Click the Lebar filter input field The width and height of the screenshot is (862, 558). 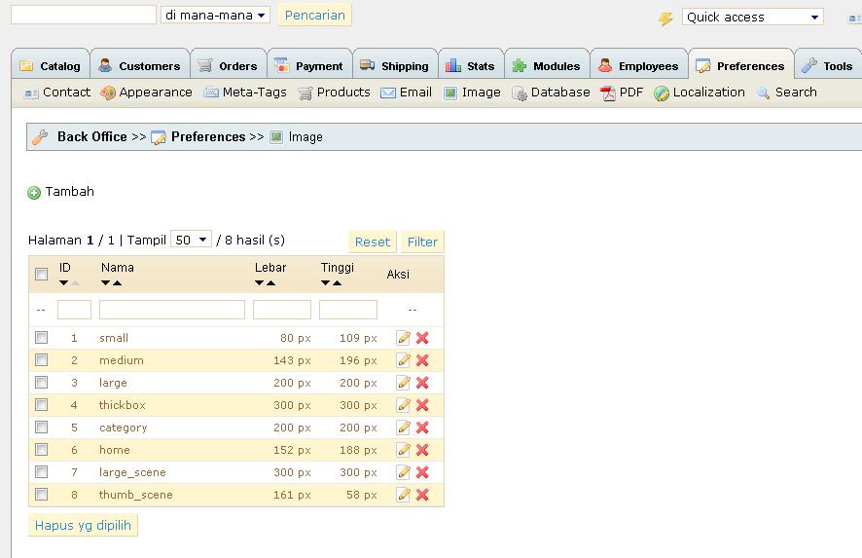(x=282, y=310)
